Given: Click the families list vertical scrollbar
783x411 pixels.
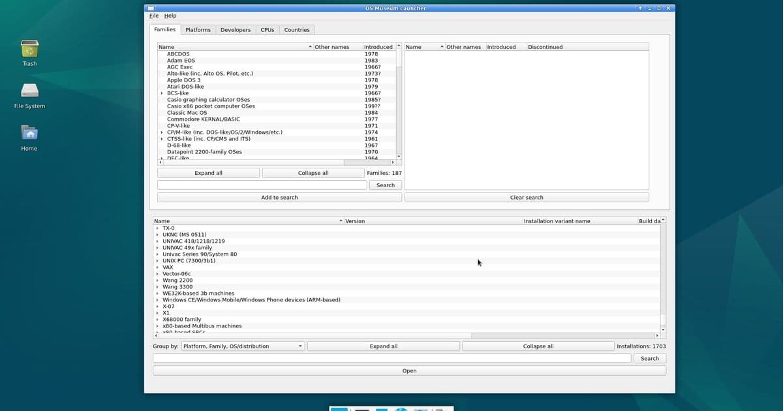Looking at the screenshot, I should pyautogui.click(x=399, y=101).
